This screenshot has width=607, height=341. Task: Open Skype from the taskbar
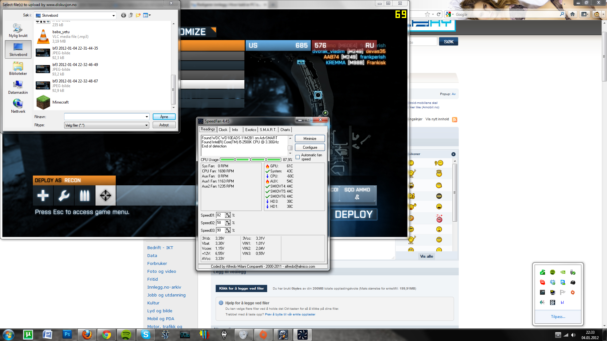click(145, 335)
